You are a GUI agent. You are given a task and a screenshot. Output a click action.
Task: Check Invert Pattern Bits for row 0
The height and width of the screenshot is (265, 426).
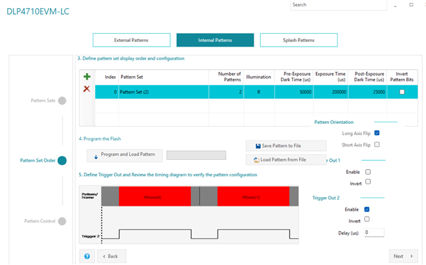402,92
